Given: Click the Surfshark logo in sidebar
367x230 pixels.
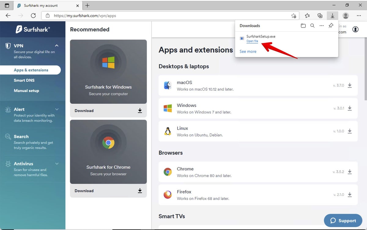Looking at the screenshot, I should 33,29.
